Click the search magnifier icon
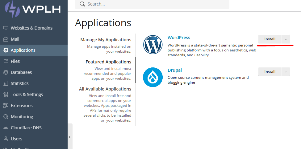Screen dimensions: 301x149 click(x=82, y=4)
